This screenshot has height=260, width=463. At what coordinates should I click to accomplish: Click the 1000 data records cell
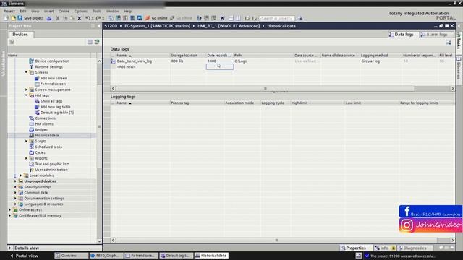point(219,61)
